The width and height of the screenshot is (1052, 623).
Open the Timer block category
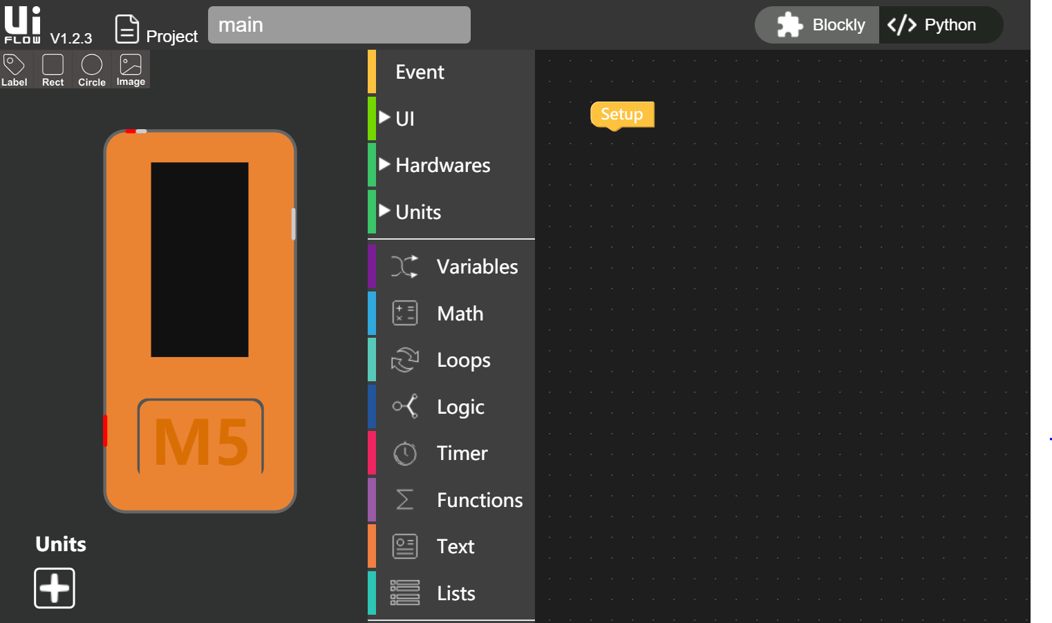pyautogui.click(x=451, y=453)
